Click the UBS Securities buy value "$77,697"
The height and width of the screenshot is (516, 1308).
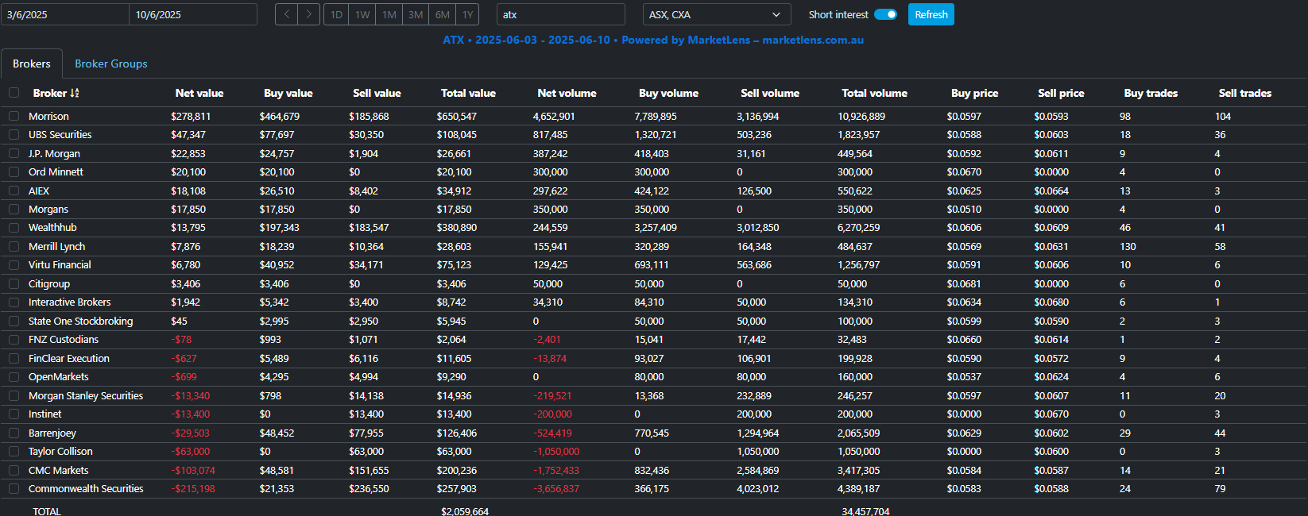pos(277,135)
